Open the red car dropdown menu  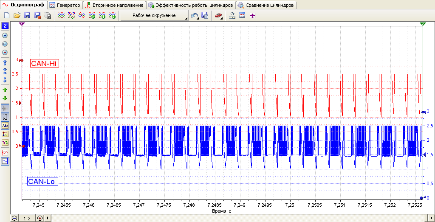(x=219, y=16)
